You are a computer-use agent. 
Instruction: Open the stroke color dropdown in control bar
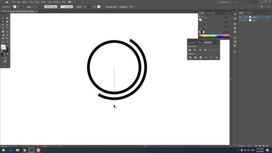tap(24, 7)
